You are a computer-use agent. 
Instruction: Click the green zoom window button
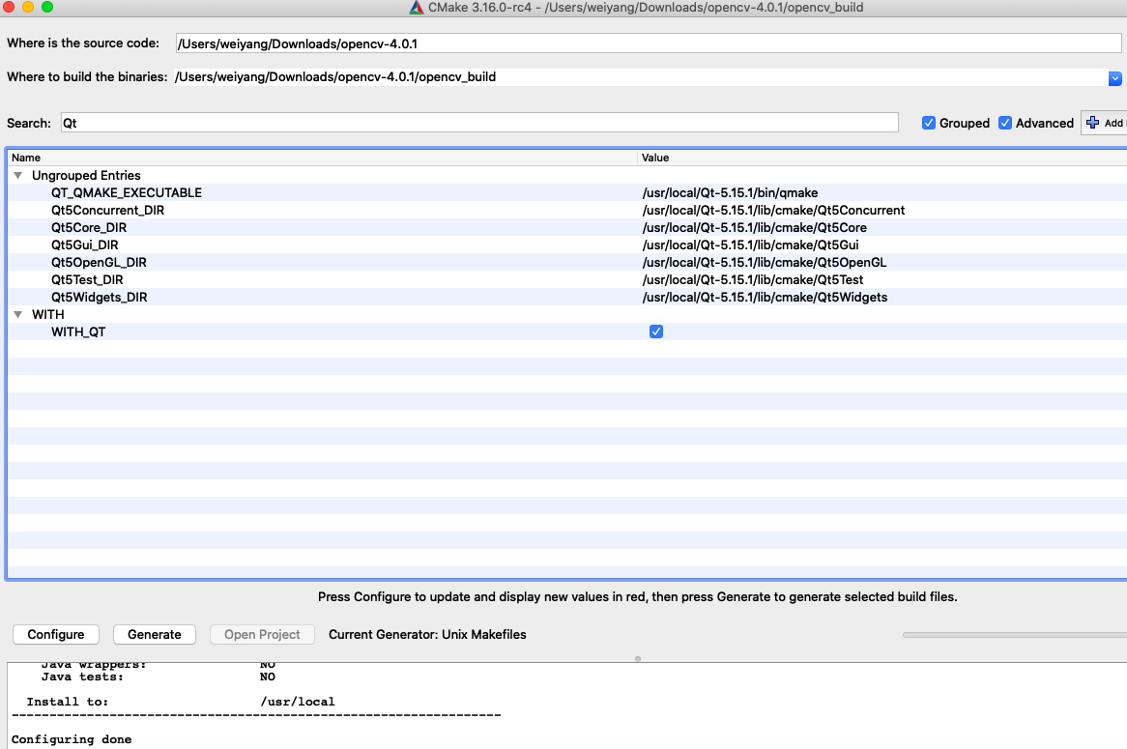click(x=47, y=7)
